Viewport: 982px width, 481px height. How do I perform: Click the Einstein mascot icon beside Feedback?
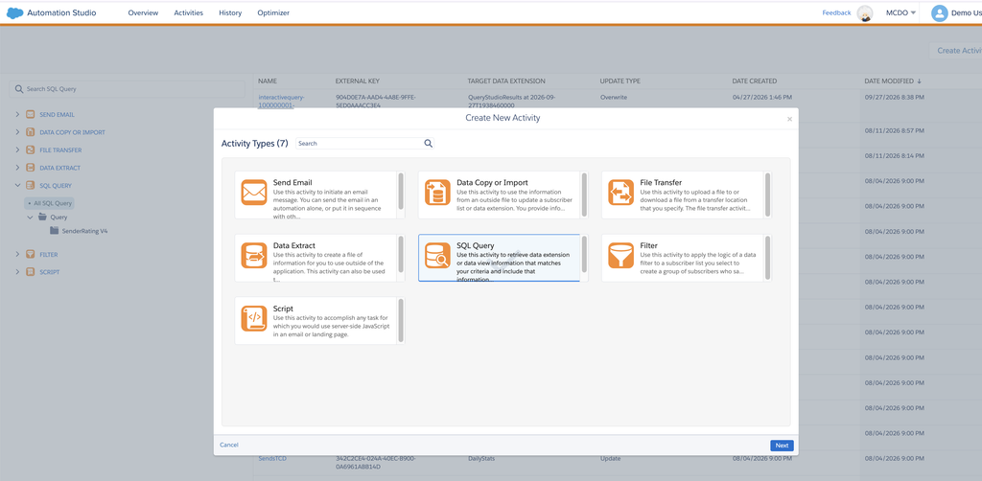coord(865,13)
